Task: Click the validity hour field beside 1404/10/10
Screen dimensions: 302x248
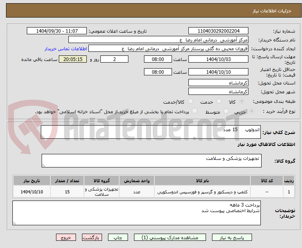Action: tap(158, 72)
